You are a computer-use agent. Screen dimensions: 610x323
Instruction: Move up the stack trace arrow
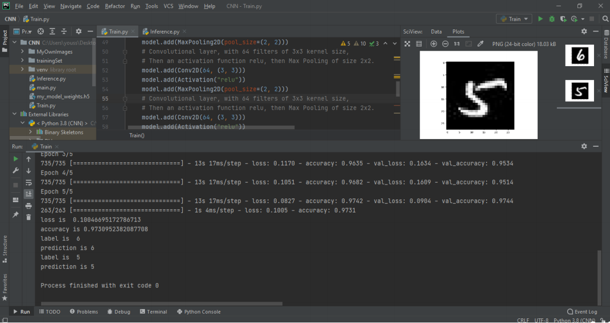(28, 159)
